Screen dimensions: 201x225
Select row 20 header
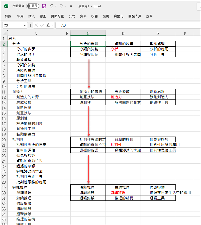click(x=4, y=140)
